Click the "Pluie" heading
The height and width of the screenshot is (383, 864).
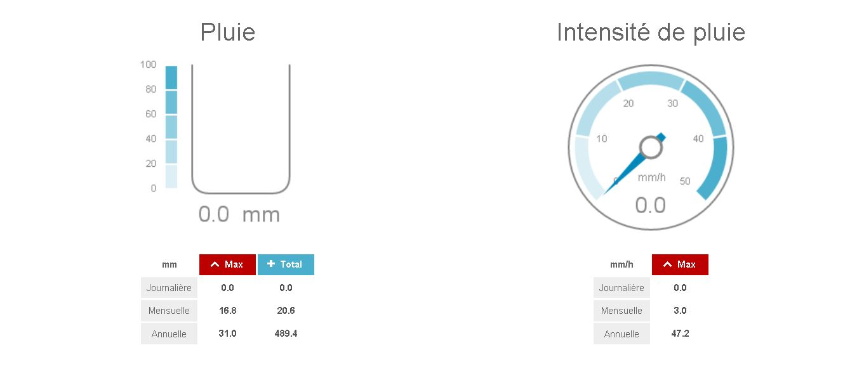pyautogui.click(x=228, y=32)
